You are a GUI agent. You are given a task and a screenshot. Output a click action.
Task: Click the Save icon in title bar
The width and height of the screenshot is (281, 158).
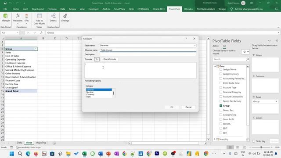click(5, 3)
